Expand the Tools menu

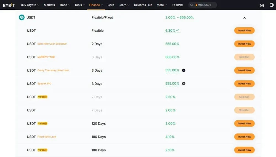coord(79,5)
